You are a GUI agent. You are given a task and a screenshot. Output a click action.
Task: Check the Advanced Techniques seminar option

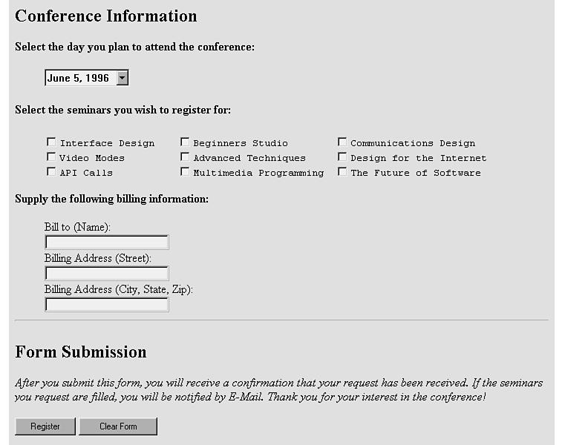[185, 157]
